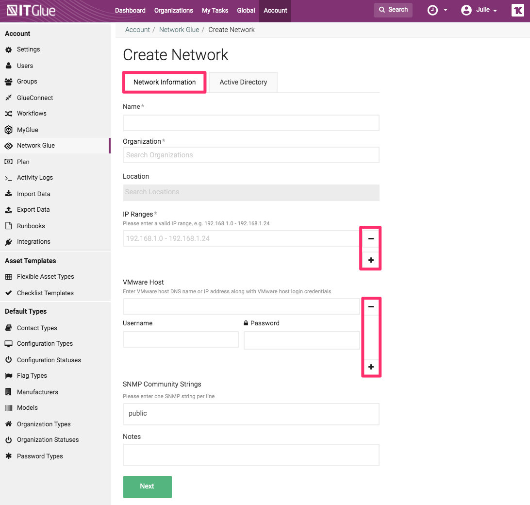This screenshot has height=505, width=530.
Task: Open the Global menu item
Action: [246, 11]
